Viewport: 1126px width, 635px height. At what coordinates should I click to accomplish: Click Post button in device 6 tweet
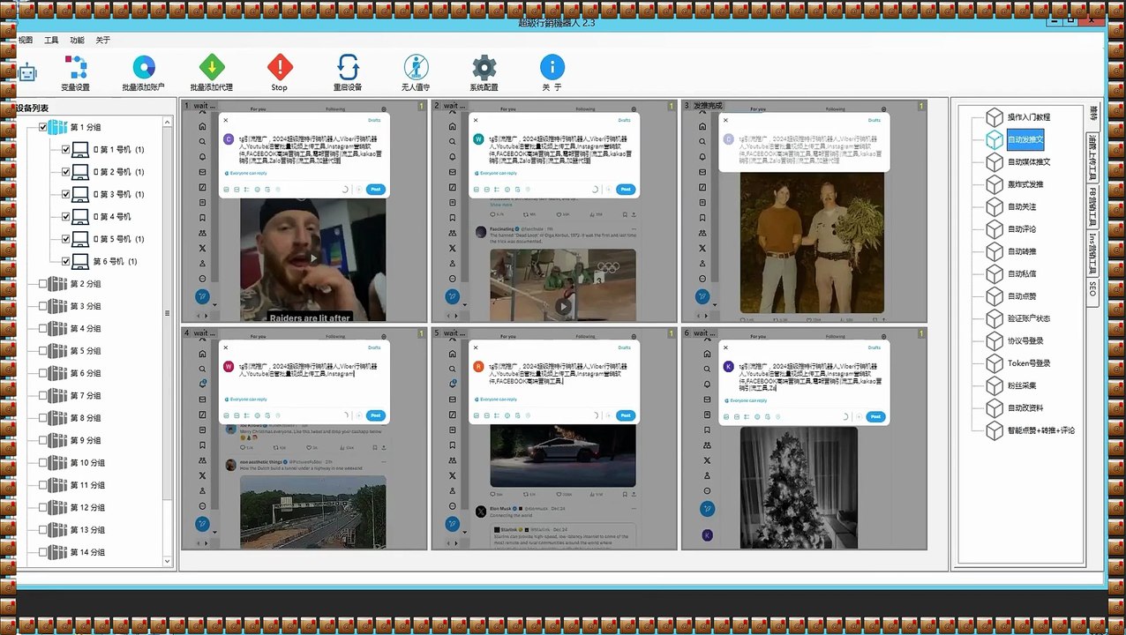point(875,416)
